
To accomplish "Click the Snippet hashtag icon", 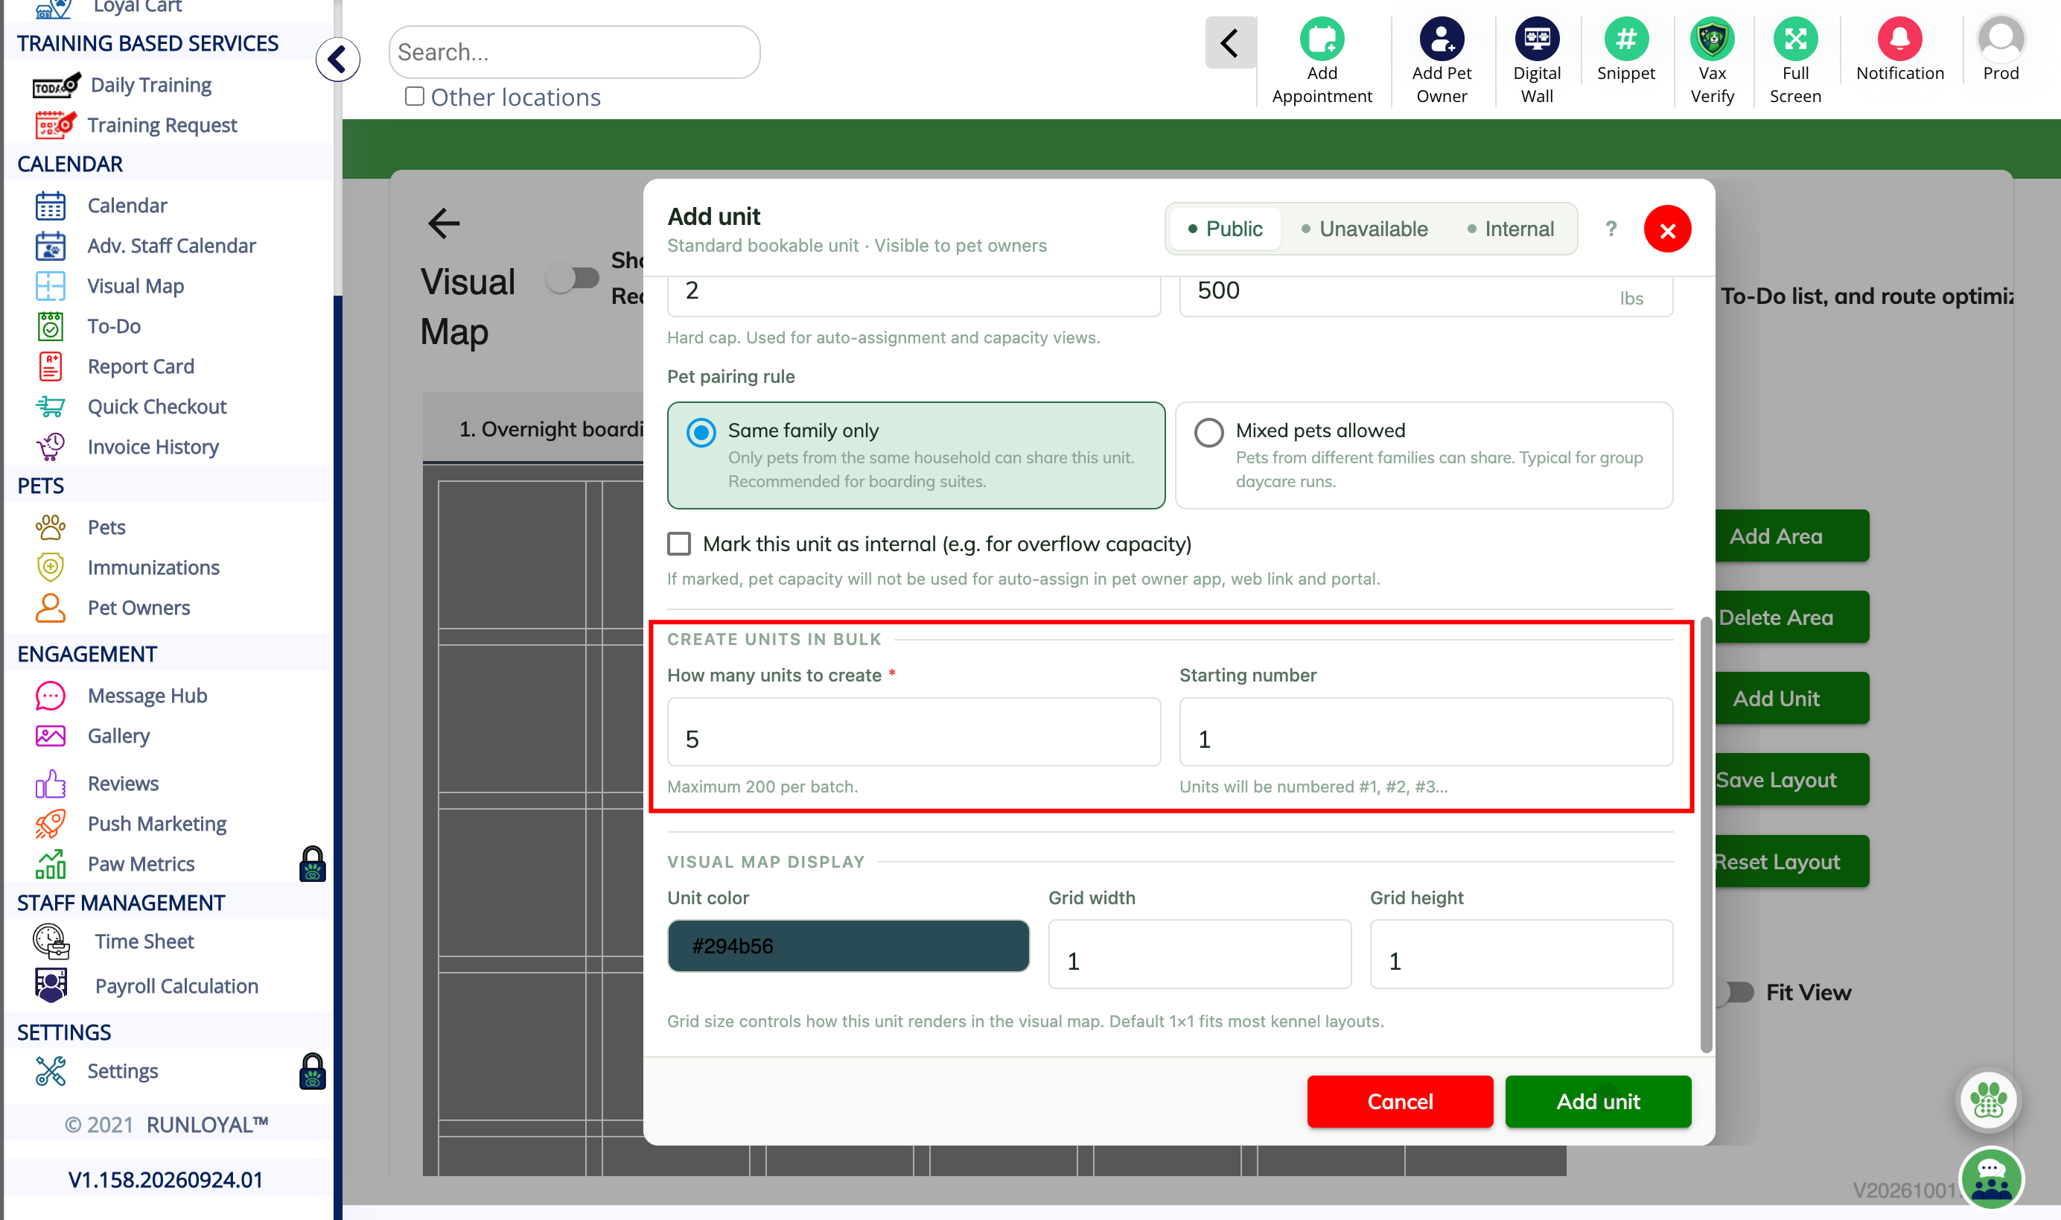I will (1625, 38).
